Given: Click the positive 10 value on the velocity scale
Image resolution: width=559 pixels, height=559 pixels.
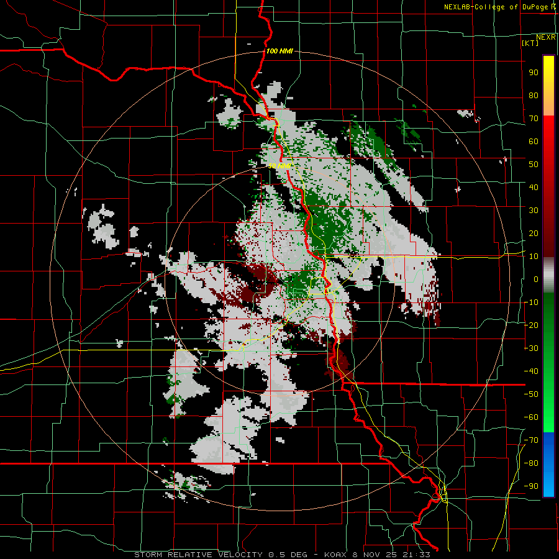Looking at the screenshot, I should tap(534, 257).
